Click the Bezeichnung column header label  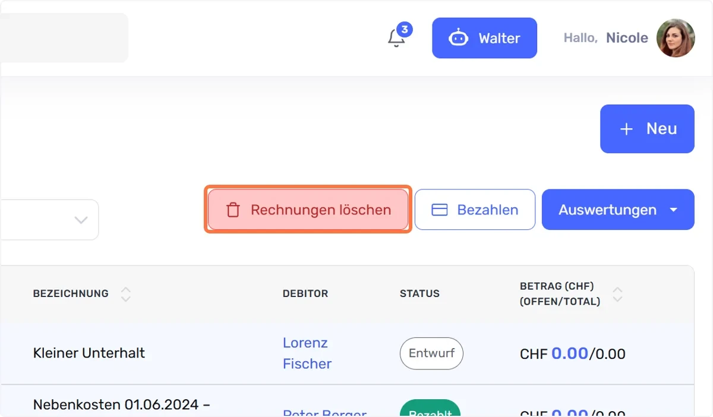(71, 293)
